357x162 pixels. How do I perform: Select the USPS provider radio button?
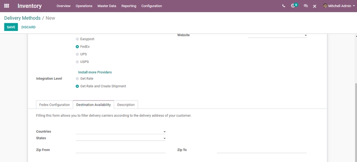[77, 62]
